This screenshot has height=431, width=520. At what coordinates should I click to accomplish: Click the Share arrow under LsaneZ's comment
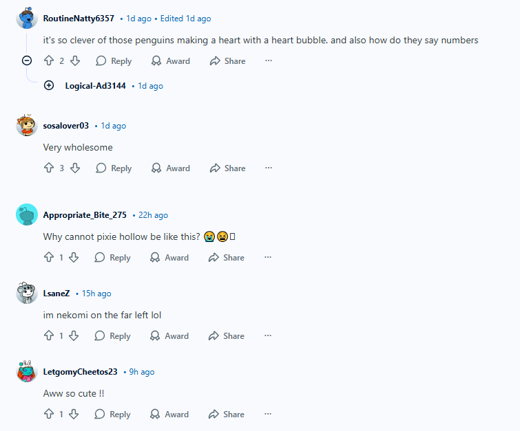[214, 336]
